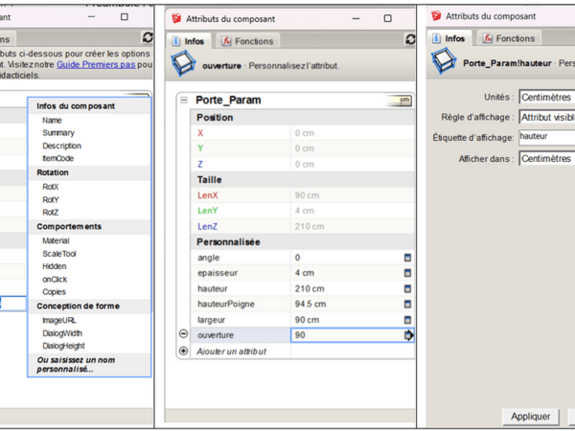The image size is (575, 431).
Task: Open details icon for hauteurPoigne row
Action: point(406,304)
